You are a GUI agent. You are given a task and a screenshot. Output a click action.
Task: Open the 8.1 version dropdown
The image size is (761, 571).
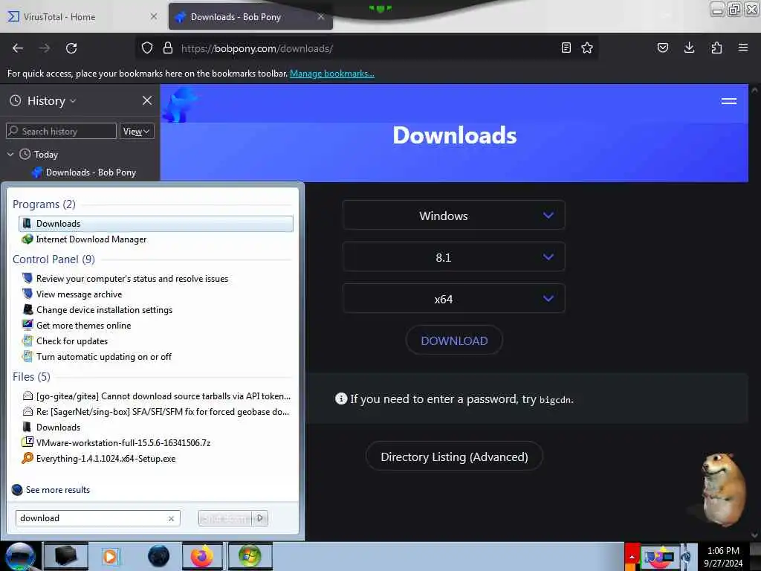click(454, 257)
